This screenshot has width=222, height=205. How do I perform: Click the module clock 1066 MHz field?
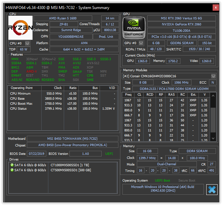(181, 83)
